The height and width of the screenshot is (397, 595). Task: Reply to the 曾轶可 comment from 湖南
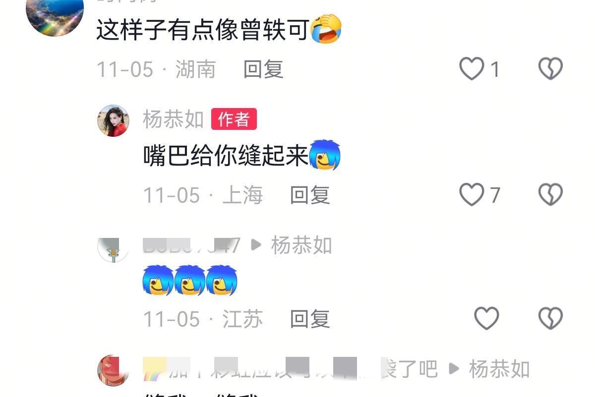pos(263,69)
